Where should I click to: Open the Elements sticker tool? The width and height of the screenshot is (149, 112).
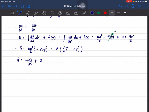tap(60, 13)
